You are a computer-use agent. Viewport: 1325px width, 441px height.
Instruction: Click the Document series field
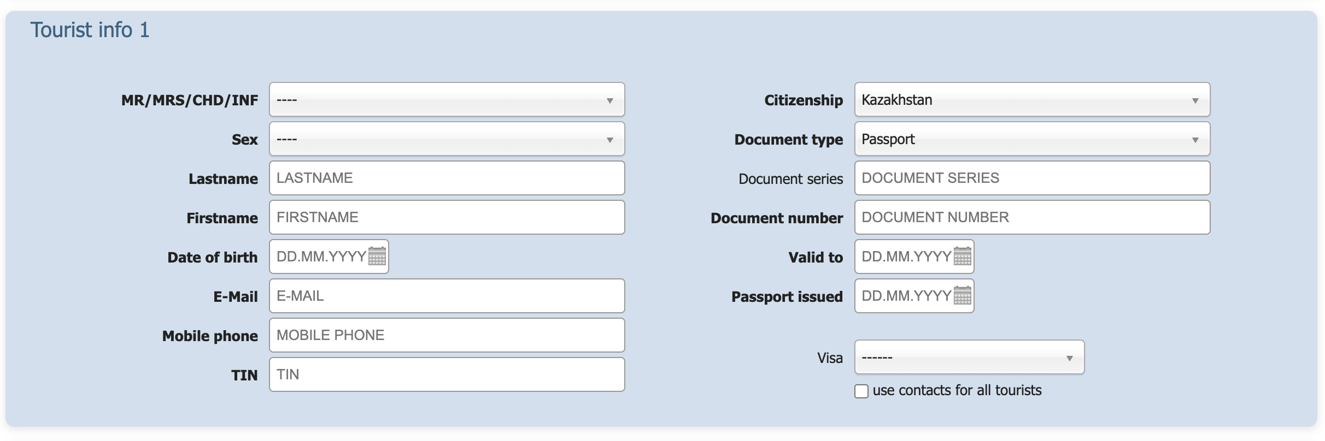pos(1032,178)
